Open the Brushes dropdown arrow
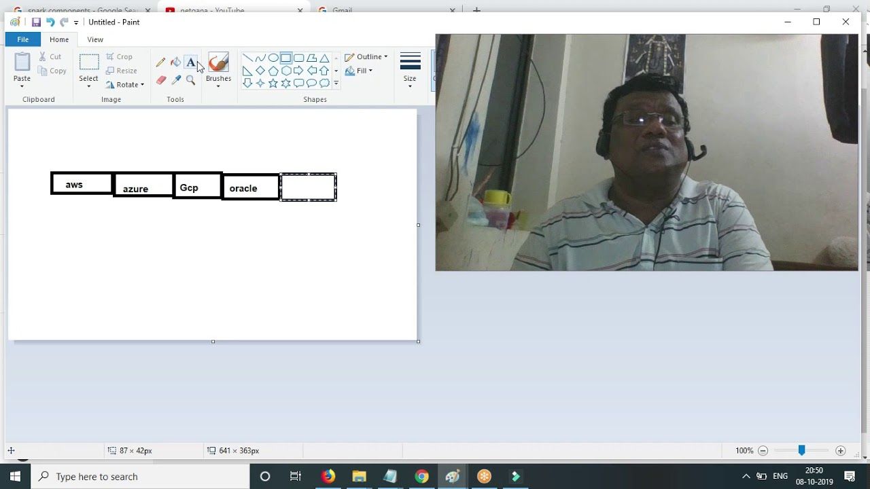This screenshot has width=870, height=489. point(218,86)
